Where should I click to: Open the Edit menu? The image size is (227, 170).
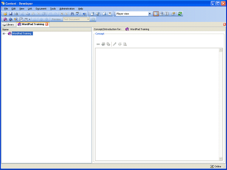point(13,8)
